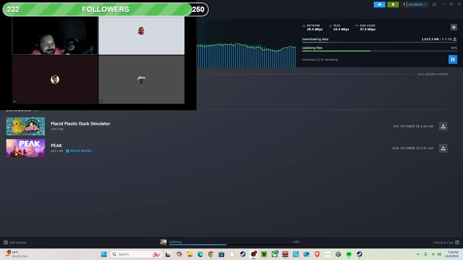The width and height of the screenshot is (463, 260).
Task: Open download settings gear in Steam
Action: (454, 27)
